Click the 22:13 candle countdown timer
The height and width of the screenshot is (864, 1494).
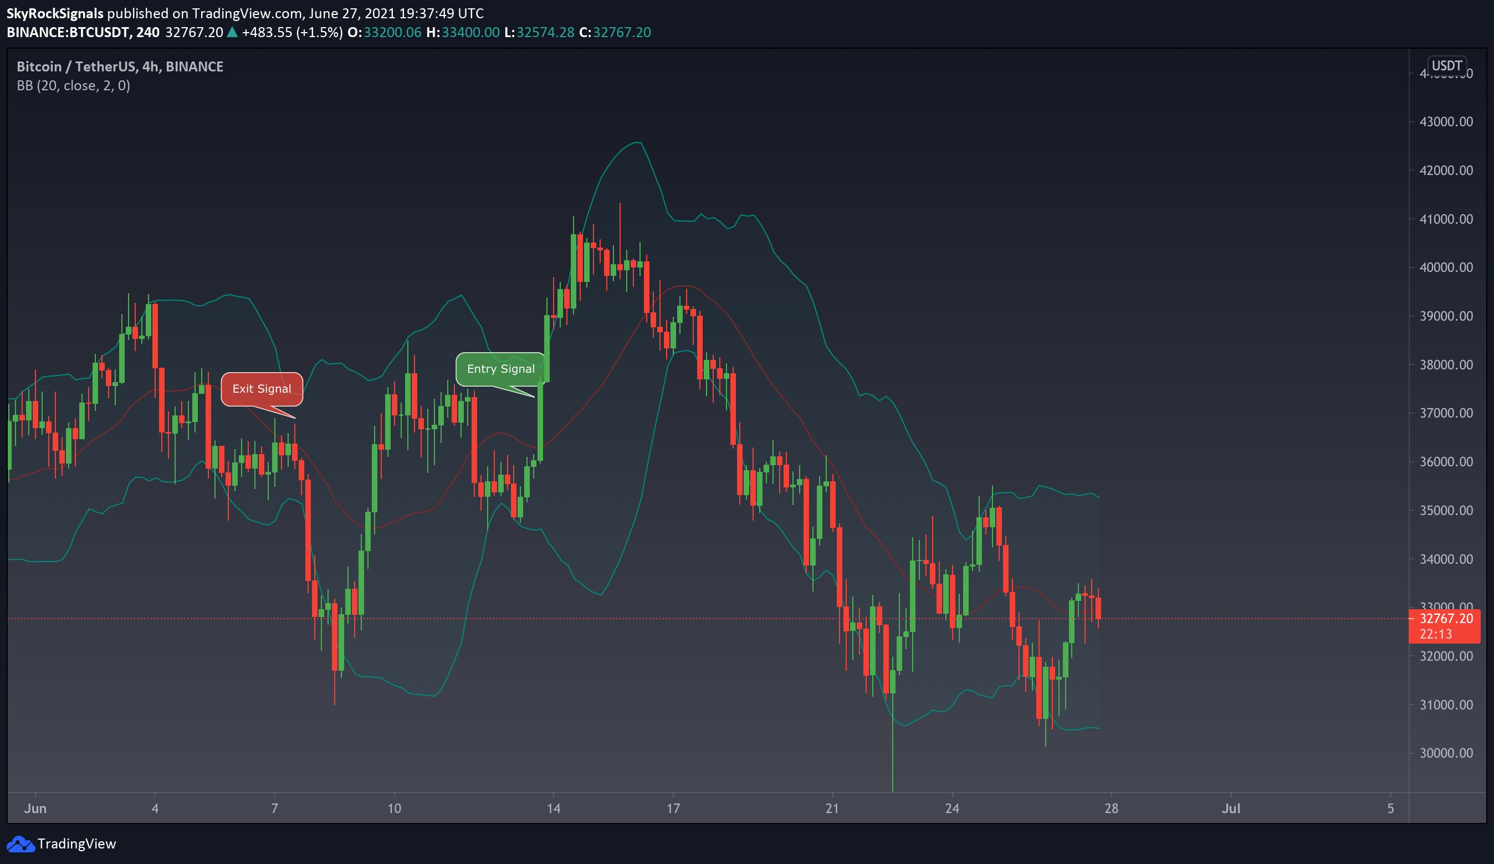tap(1436, 634)
